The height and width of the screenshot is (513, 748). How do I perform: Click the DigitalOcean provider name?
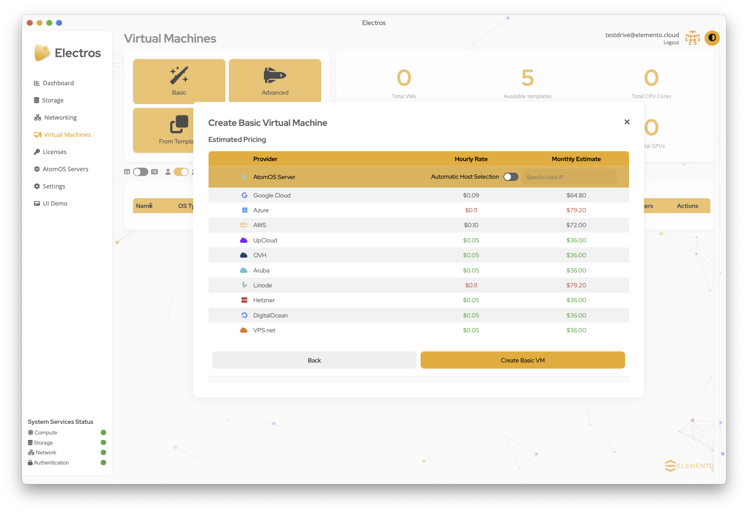tap(270, 315)
